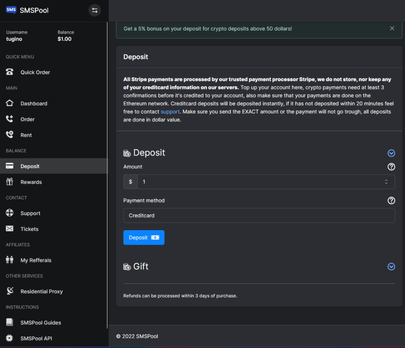Open the Residential Proxy menu item
Viewport: 405px width, 348px height.
pyautogui.click(x=42, y=291)
